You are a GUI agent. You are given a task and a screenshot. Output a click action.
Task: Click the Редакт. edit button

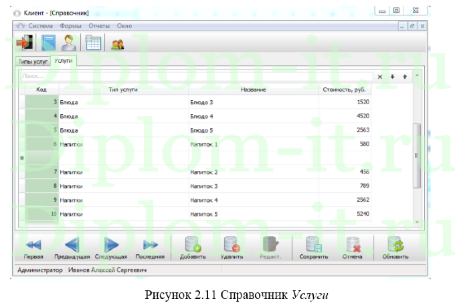point(270,248)
